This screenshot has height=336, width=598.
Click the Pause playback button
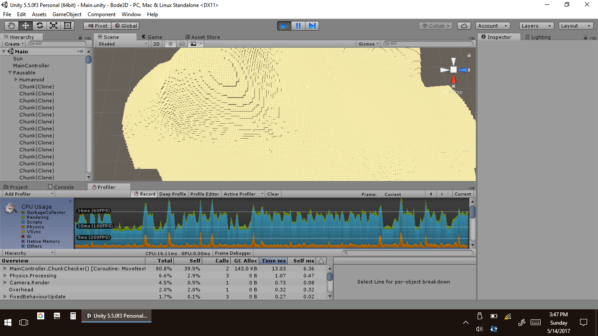click(x=298, y=26)
